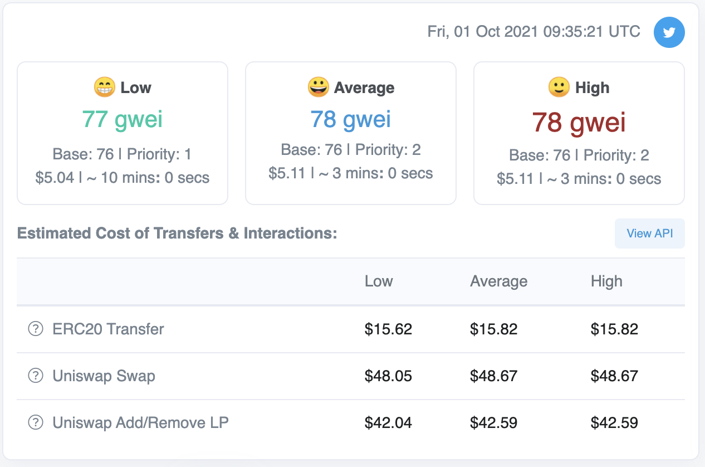Click the red 78 gwei high value
This screenshot has height=467, width=705.
579,122
